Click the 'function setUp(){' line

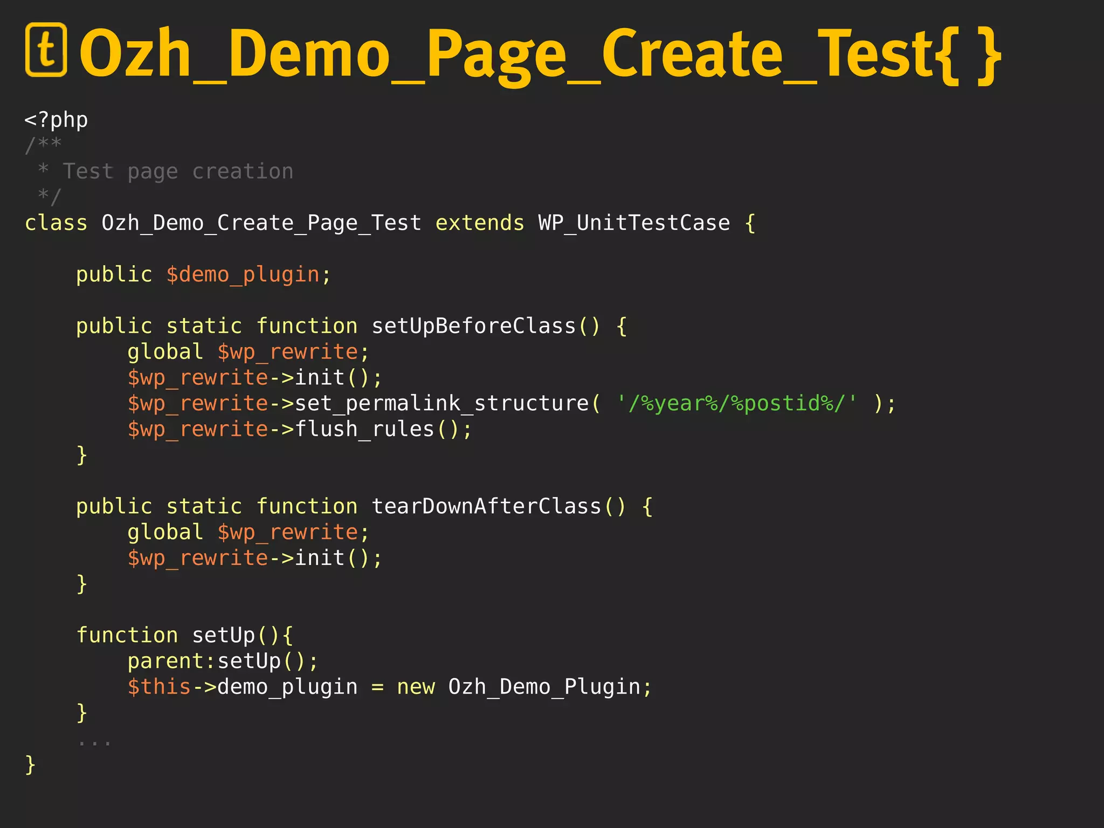(184, 636)
